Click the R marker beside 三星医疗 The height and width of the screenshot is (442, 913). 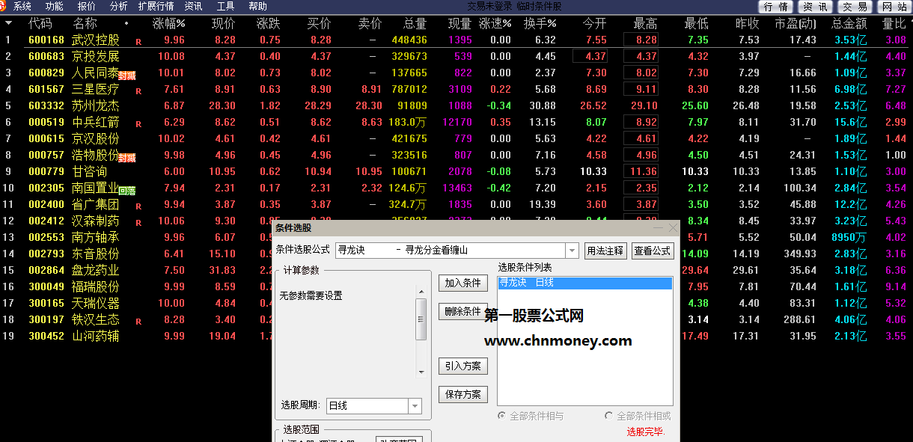pyautogui.click(x=138, y=91)
